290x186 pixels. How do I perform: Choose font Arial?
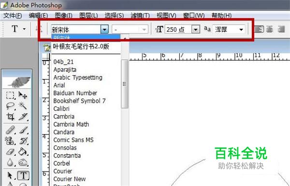click(59, 85)
